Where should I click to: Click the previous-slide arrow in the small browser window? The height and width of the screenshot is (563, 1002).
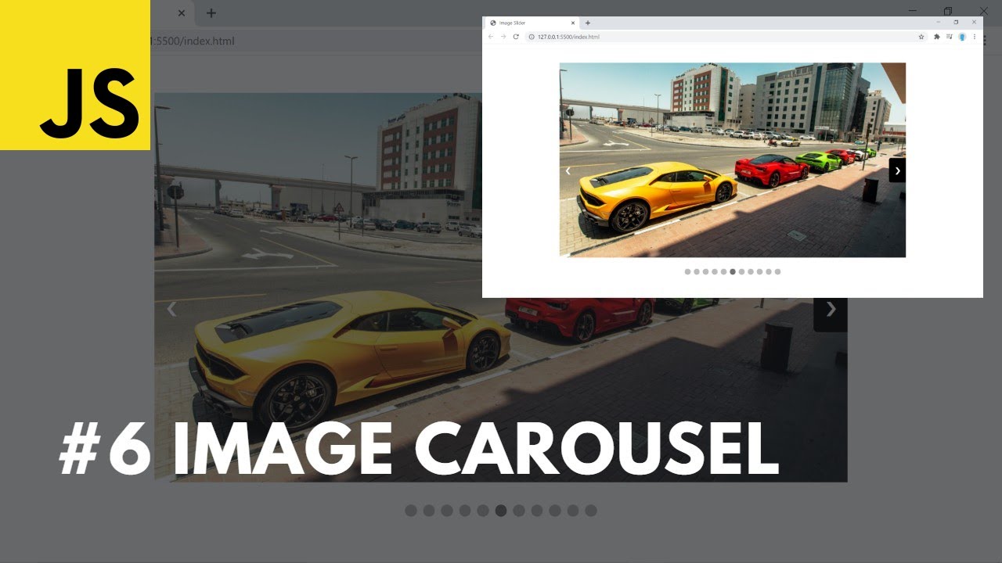568,170
